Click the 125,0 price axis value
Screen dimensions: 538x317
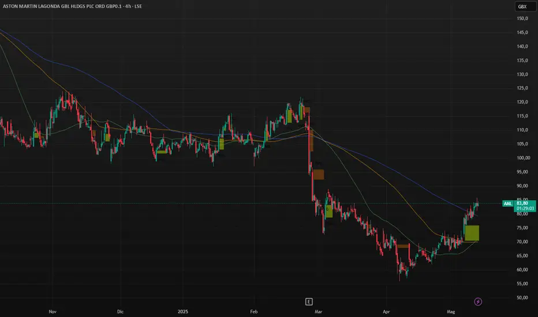tap(522, 88)
